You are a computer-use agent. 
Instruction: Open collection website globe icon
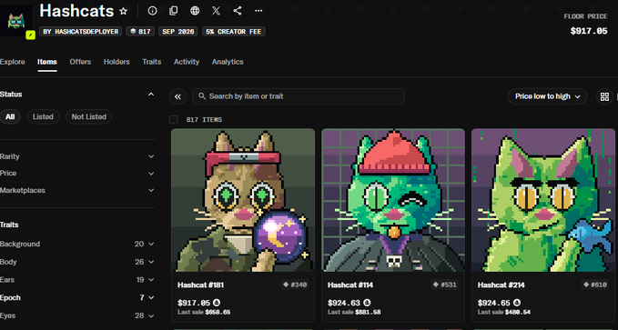(x=195, y=11)
